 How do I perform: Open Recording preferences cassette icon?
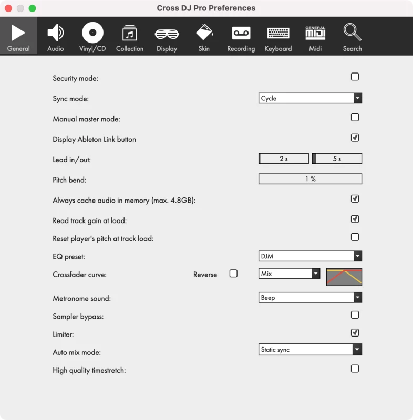(x=241, y=33)
